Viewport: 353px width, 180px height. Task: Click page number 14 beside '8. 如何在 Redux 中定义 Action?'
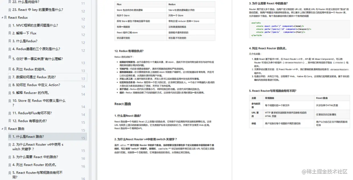click(83, 87)
